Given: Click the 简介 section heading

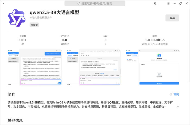Looking at the screenshot, I should (x=11, y=94).
